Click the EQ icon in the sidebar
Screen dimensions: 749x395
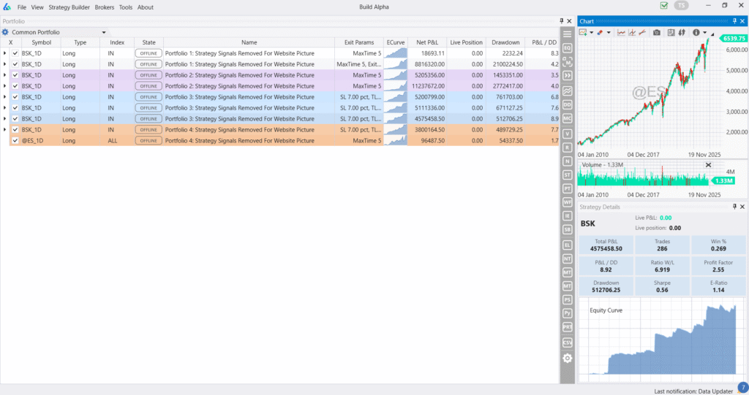pos(567,47)
